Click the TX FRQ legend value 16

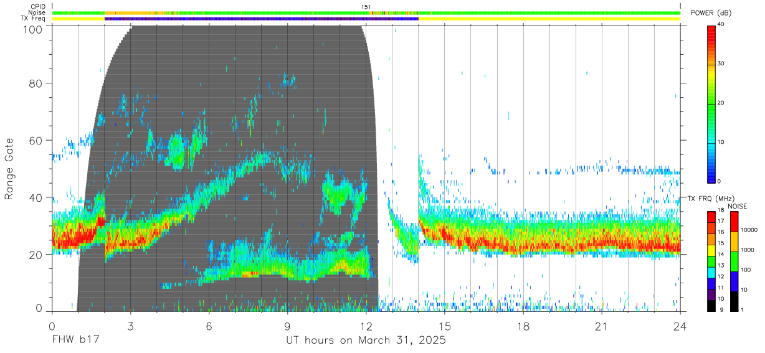[721, 232]
